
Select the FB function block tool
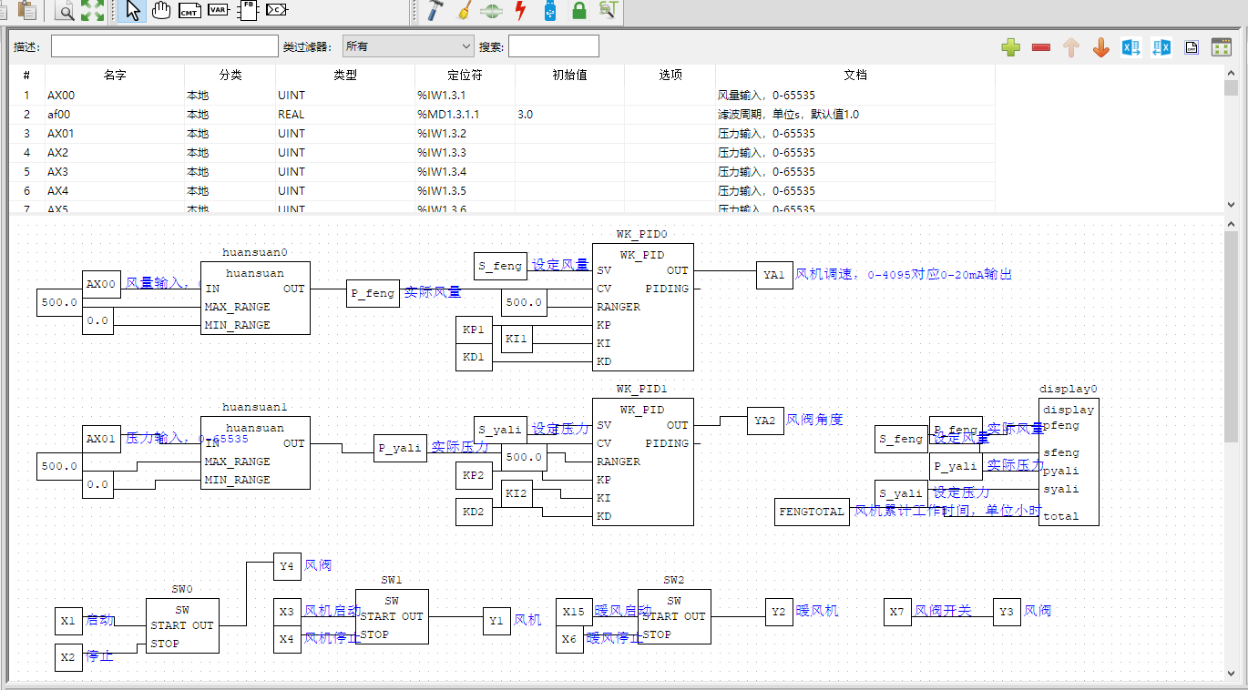[247, 11]
